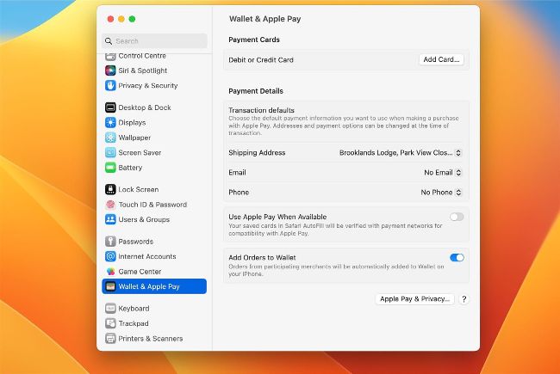This screenshot has width=560, height=374.
Task: Open Game Center settings
Action: coord(140,272)
